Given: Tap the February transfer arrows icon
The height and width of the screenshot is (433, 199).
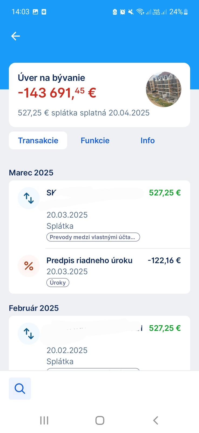Looking at the screenshot, I should [x=29, y=333].
